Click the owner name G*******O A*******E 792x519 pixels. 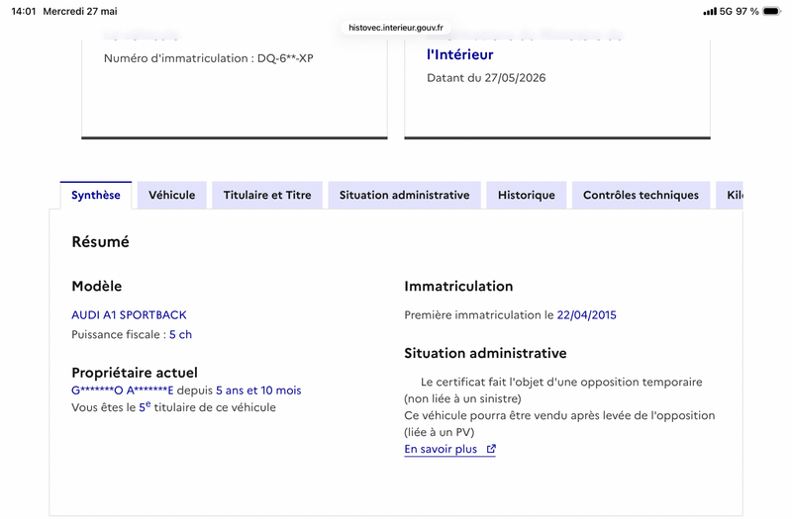coord(122,390)
